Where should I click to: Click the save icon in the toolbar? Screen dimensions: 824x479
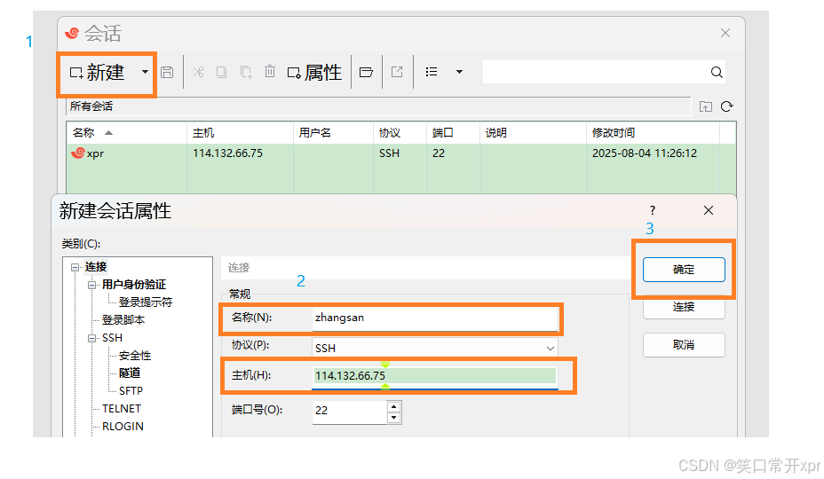click(167, 73)
